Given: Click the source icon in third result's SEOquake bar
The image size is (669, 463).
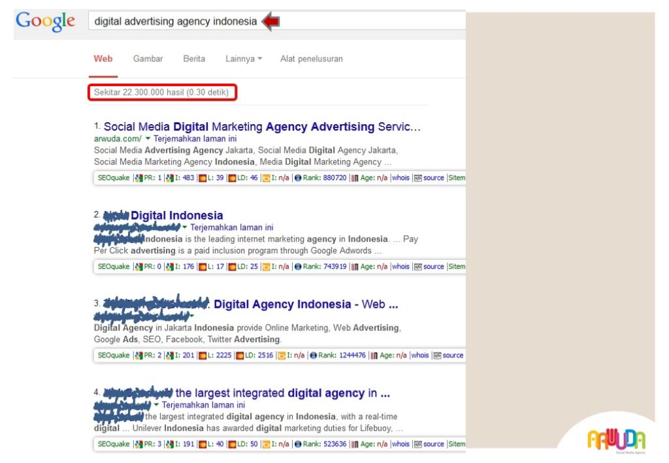Looking at the screenshot, I should tap(437, 355).
